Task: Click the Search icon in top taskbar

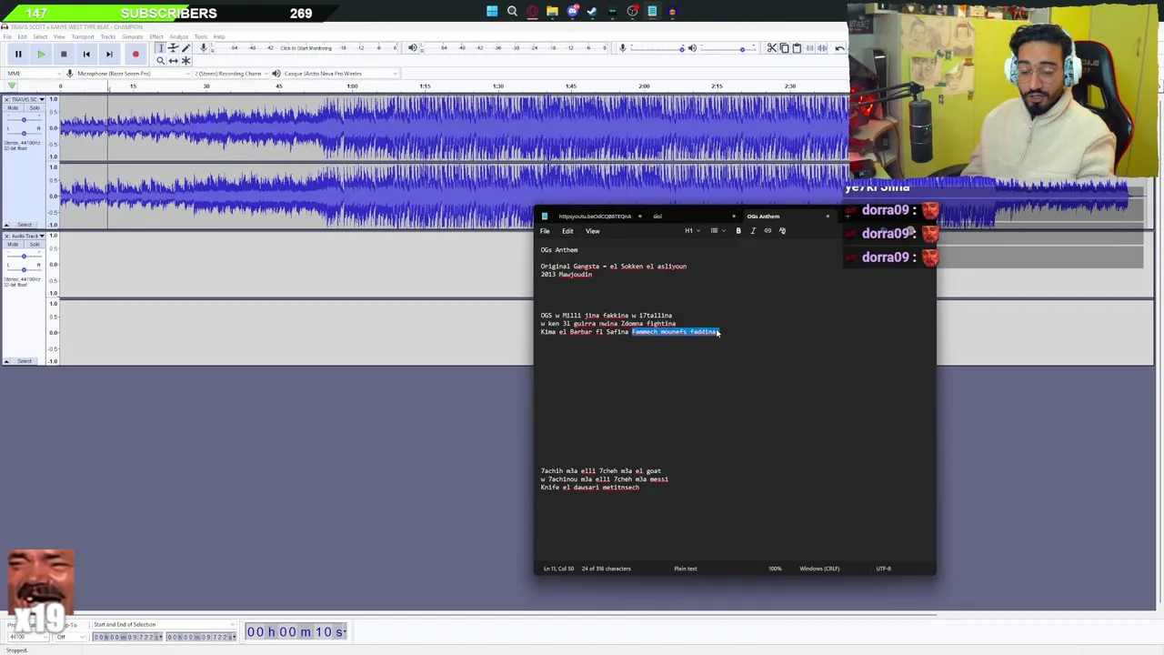Action: click(512, 12)
